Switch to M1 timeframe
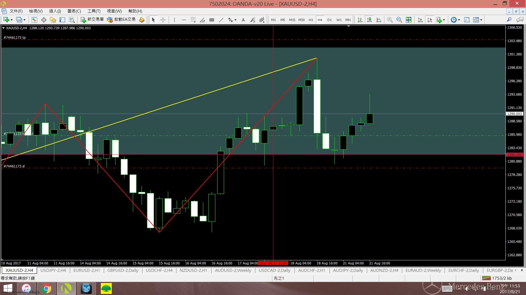 pos(273,20)
